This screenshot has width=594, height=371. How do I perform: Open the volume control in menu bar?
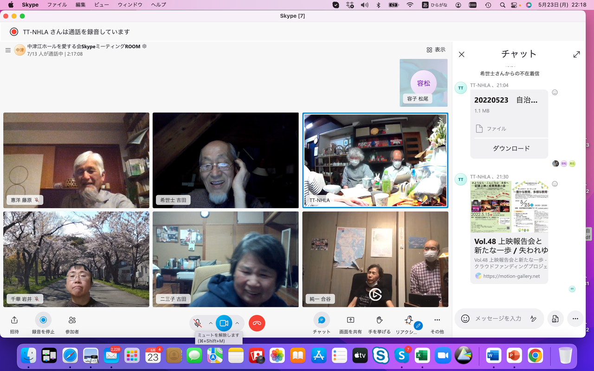[364, 5]
